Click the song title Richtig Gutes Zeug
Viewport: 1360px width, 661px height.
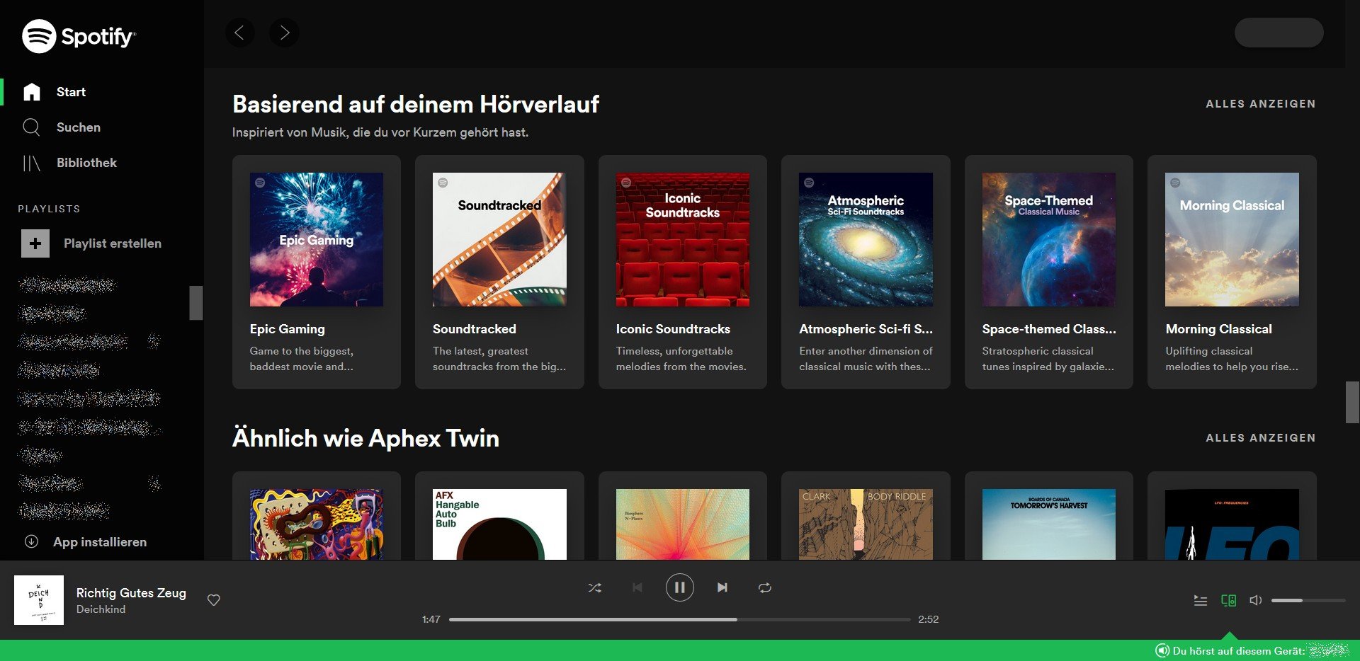[131, 593]
